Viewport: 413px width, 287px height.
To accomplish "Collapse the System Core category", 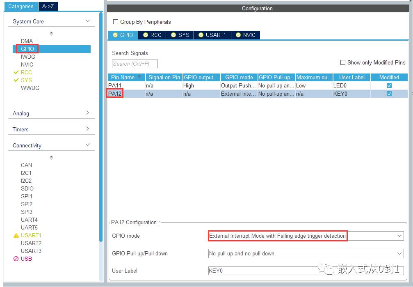I will tap(88, 21).
